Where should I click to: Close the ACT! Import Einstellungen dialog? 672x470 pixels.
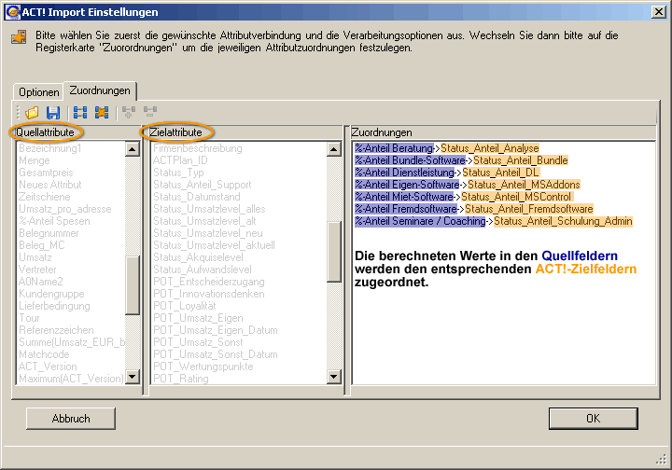[x=658, y=12]
